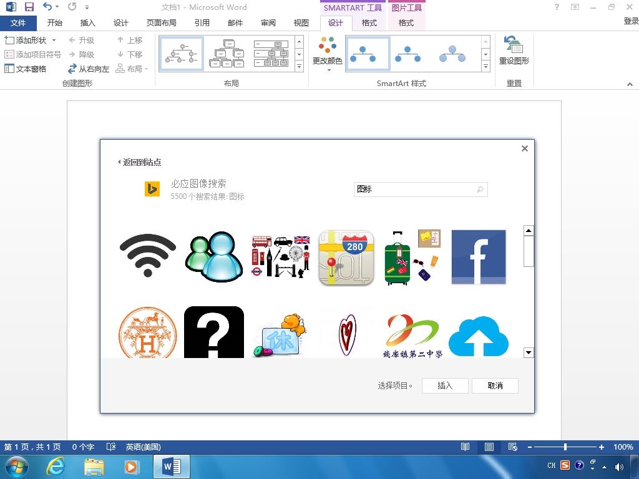Click 添加形状 button

coord(25,40)
